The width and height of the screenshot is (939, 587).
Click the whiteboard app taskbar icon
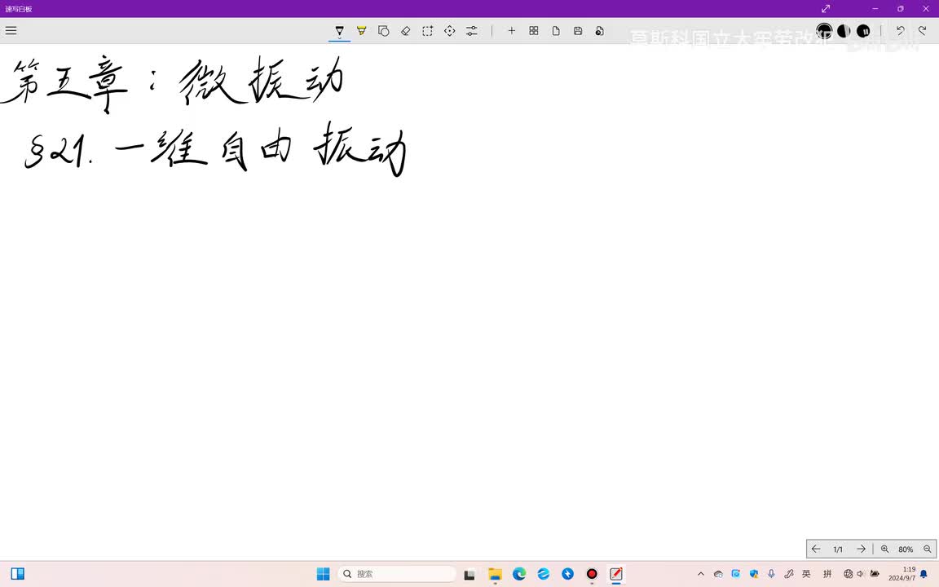pyautogui.click(x=616, y=574)
